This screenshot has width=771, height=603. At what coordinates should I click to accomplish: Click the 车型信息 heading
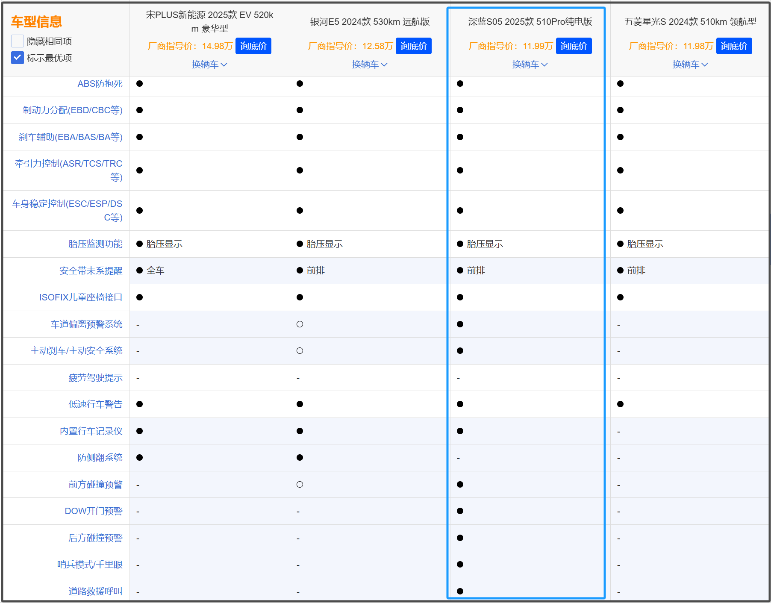36,21
